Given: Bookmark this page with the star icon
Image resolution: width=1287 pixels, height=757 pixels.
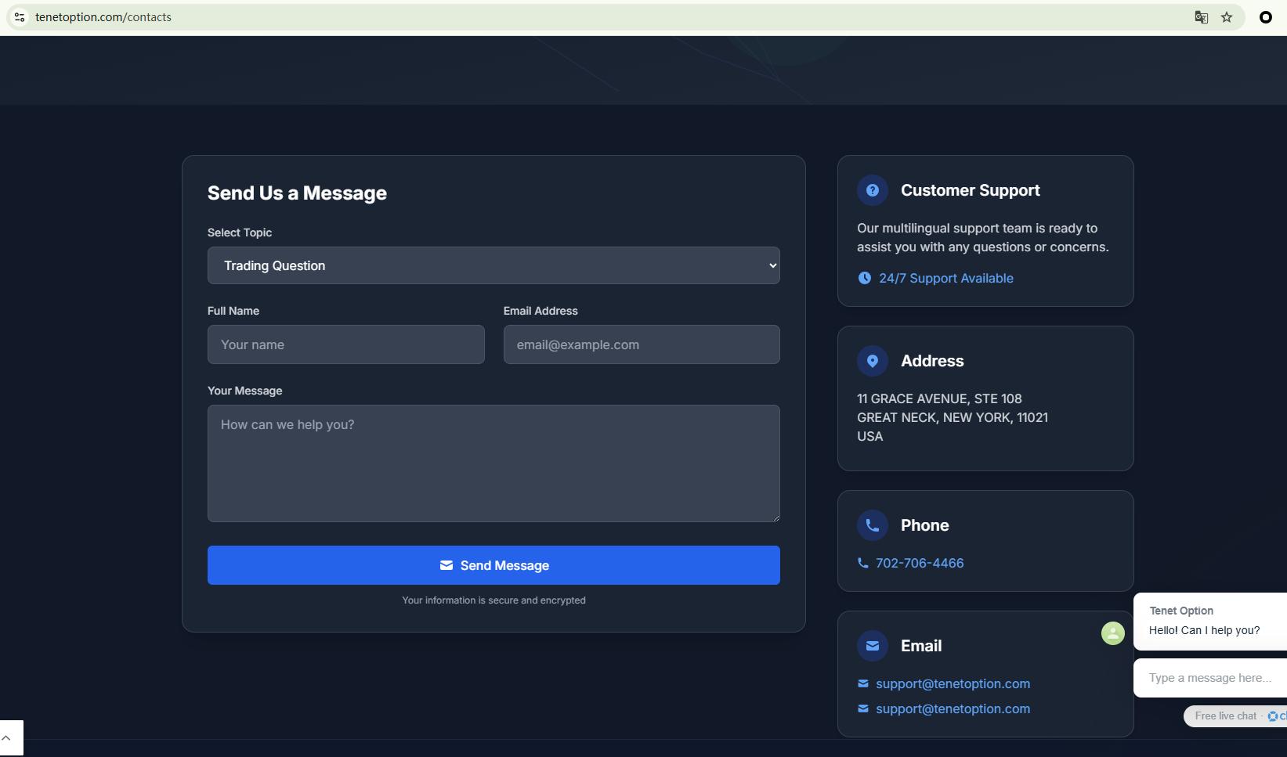Looking at the screenshot, I should pos(1227,17).
